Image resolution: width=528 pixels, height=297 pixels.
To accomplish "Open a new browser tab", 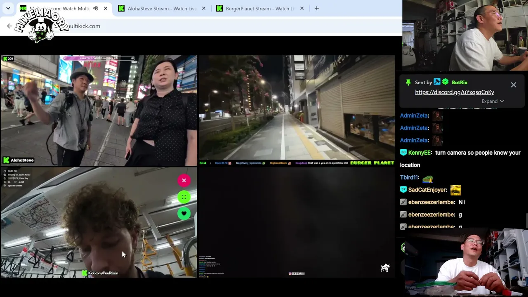I will [317, 8].
